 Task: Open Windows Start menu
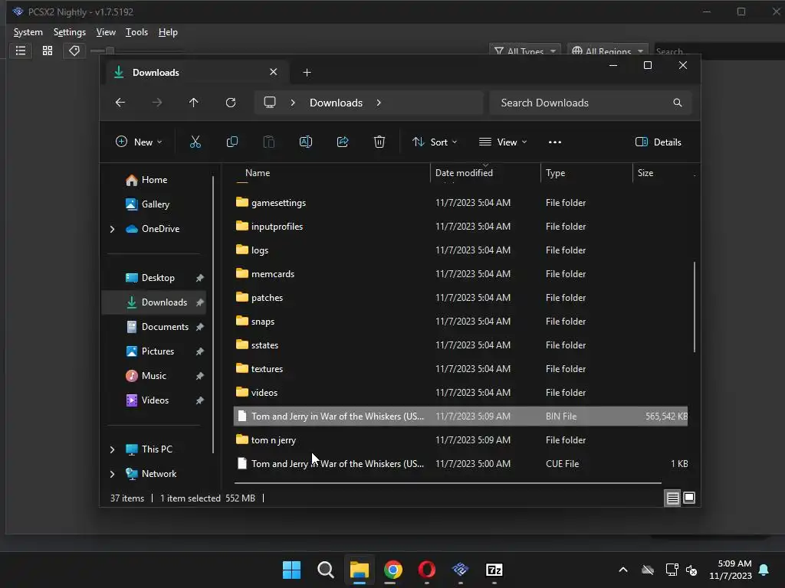coord(291,570)
